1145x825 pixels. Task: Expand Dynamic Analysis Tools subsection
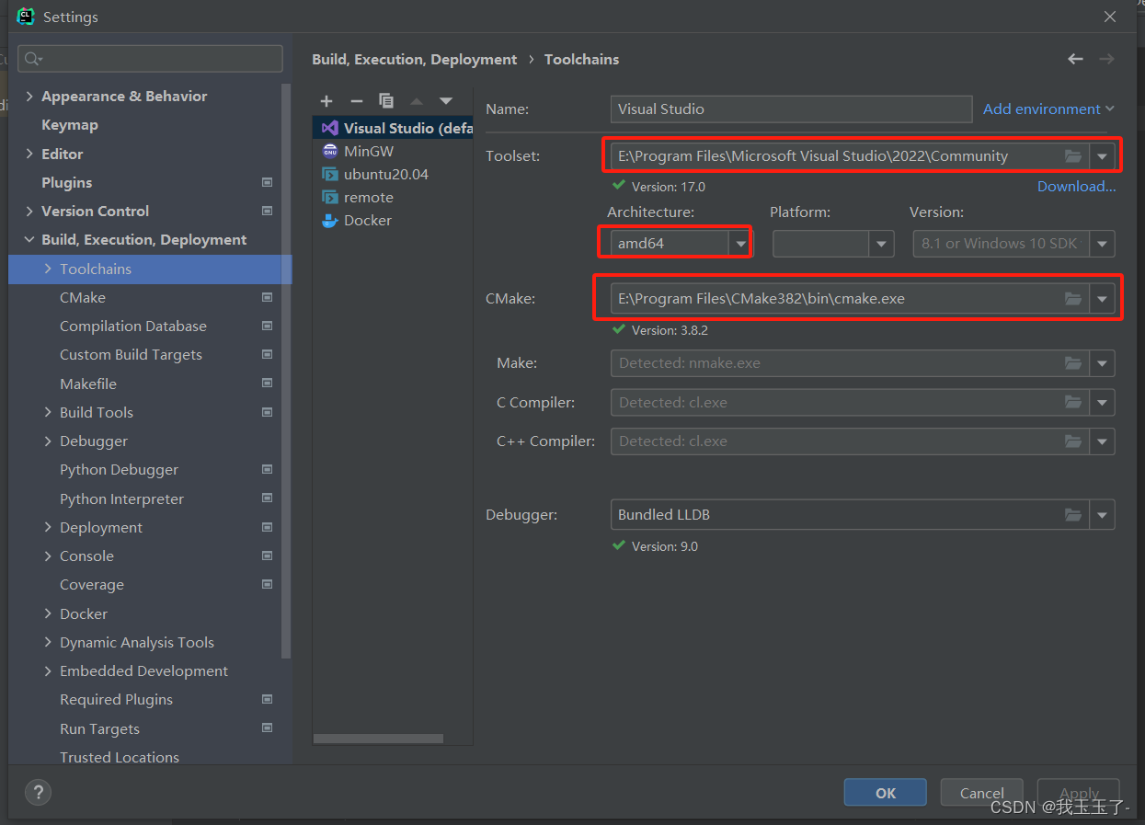[x=48, y=642]
